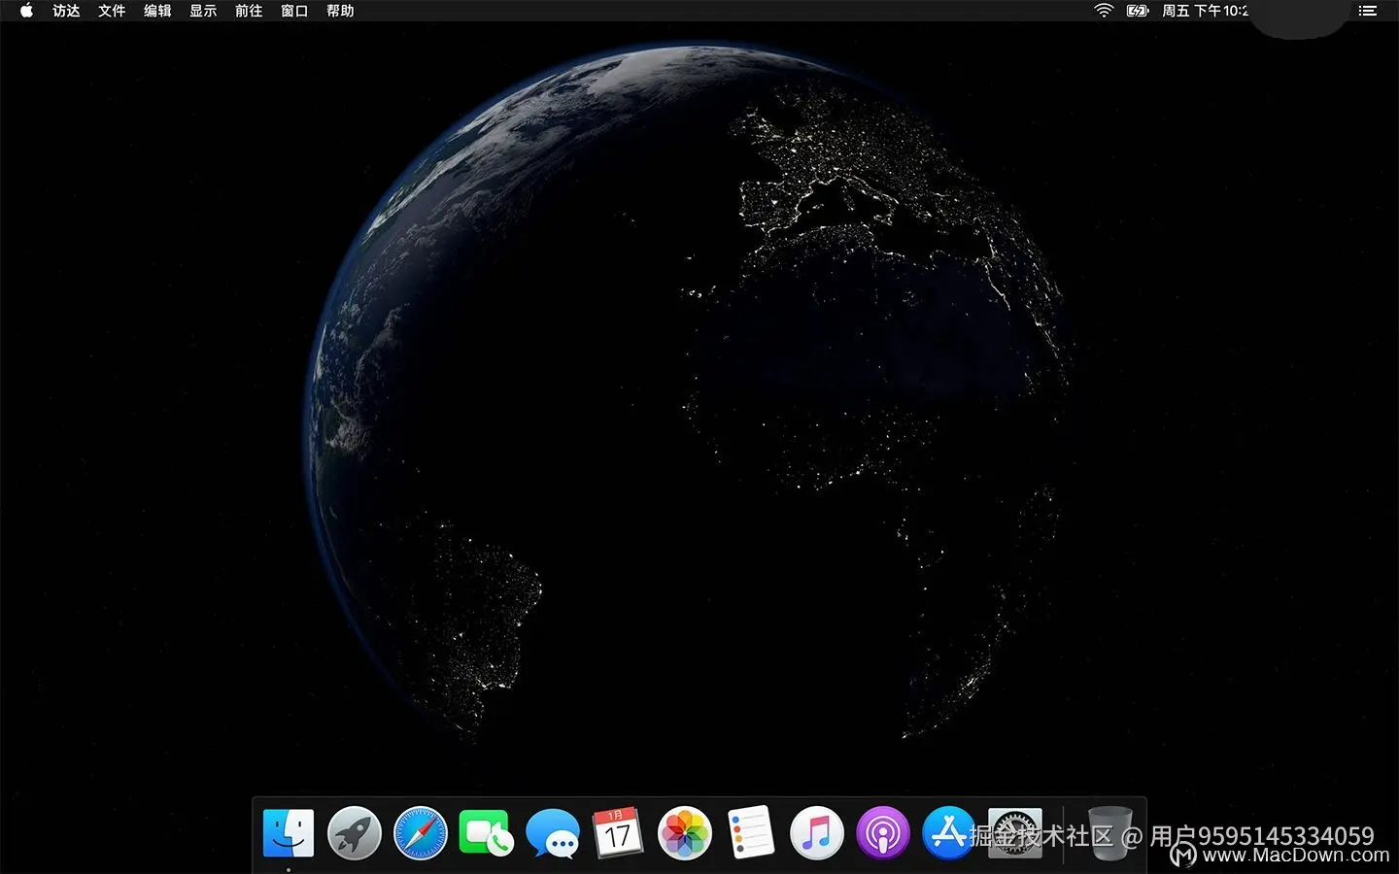Open Finder from the Dock
This screenshot has width=1399, height=874.
pyautogui.click(x=289, y=833)
